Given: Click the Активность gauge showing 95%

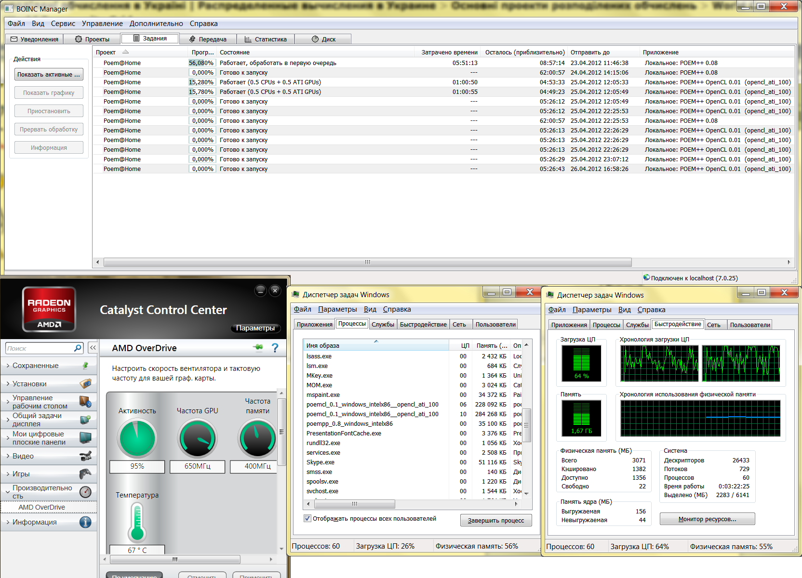Looking at the screenshot, I should [137, 438].
